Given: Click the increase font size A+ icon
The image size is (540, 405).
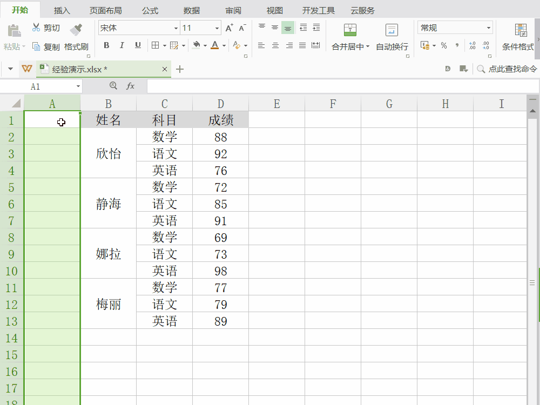Looking at the screenshot, I should tap(229, 28).
